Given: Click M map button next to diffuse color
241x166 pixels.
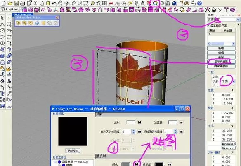Looking at the screenshot, I should 137,164.
